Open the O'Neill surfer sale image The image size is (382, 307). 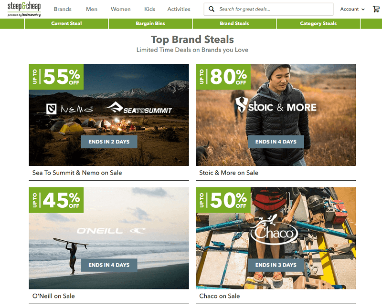109,238
